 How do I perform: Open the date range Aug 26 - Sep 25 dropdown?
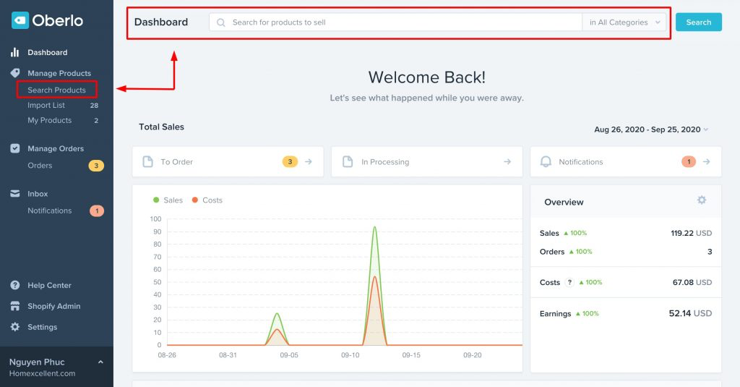pyautogui.click(x=651, y=129)
